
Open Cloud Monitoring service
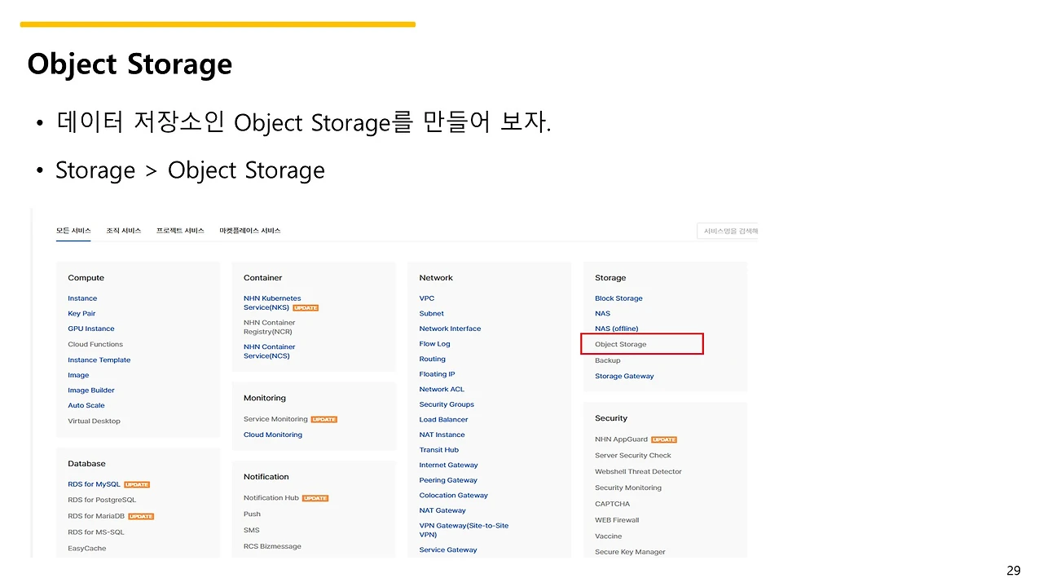click(x=273, y=435)
